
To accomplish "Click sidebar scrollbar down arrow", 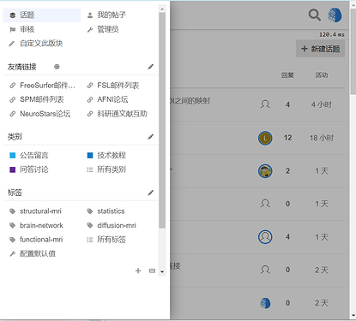I will pos(162,271).
